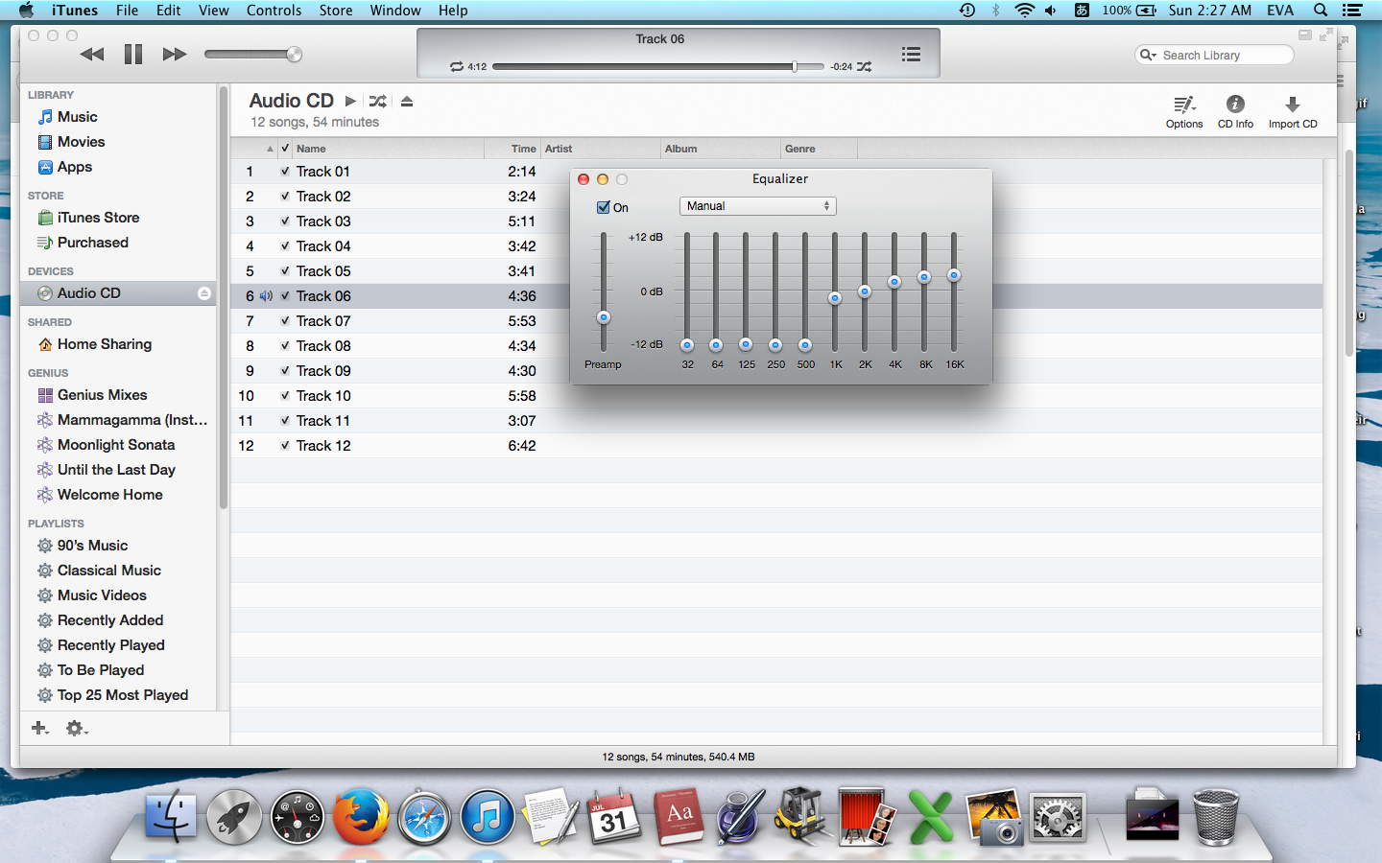1382x863 pixels.
Task: Open the sidebar gear actions menu
Action: (x=76, y=729)
